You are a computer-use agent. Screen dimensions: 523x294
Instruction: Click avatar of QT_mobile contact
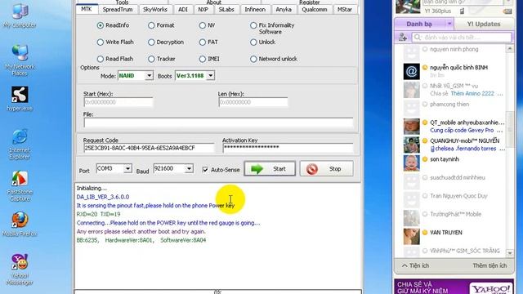click(x=411, y=127)
